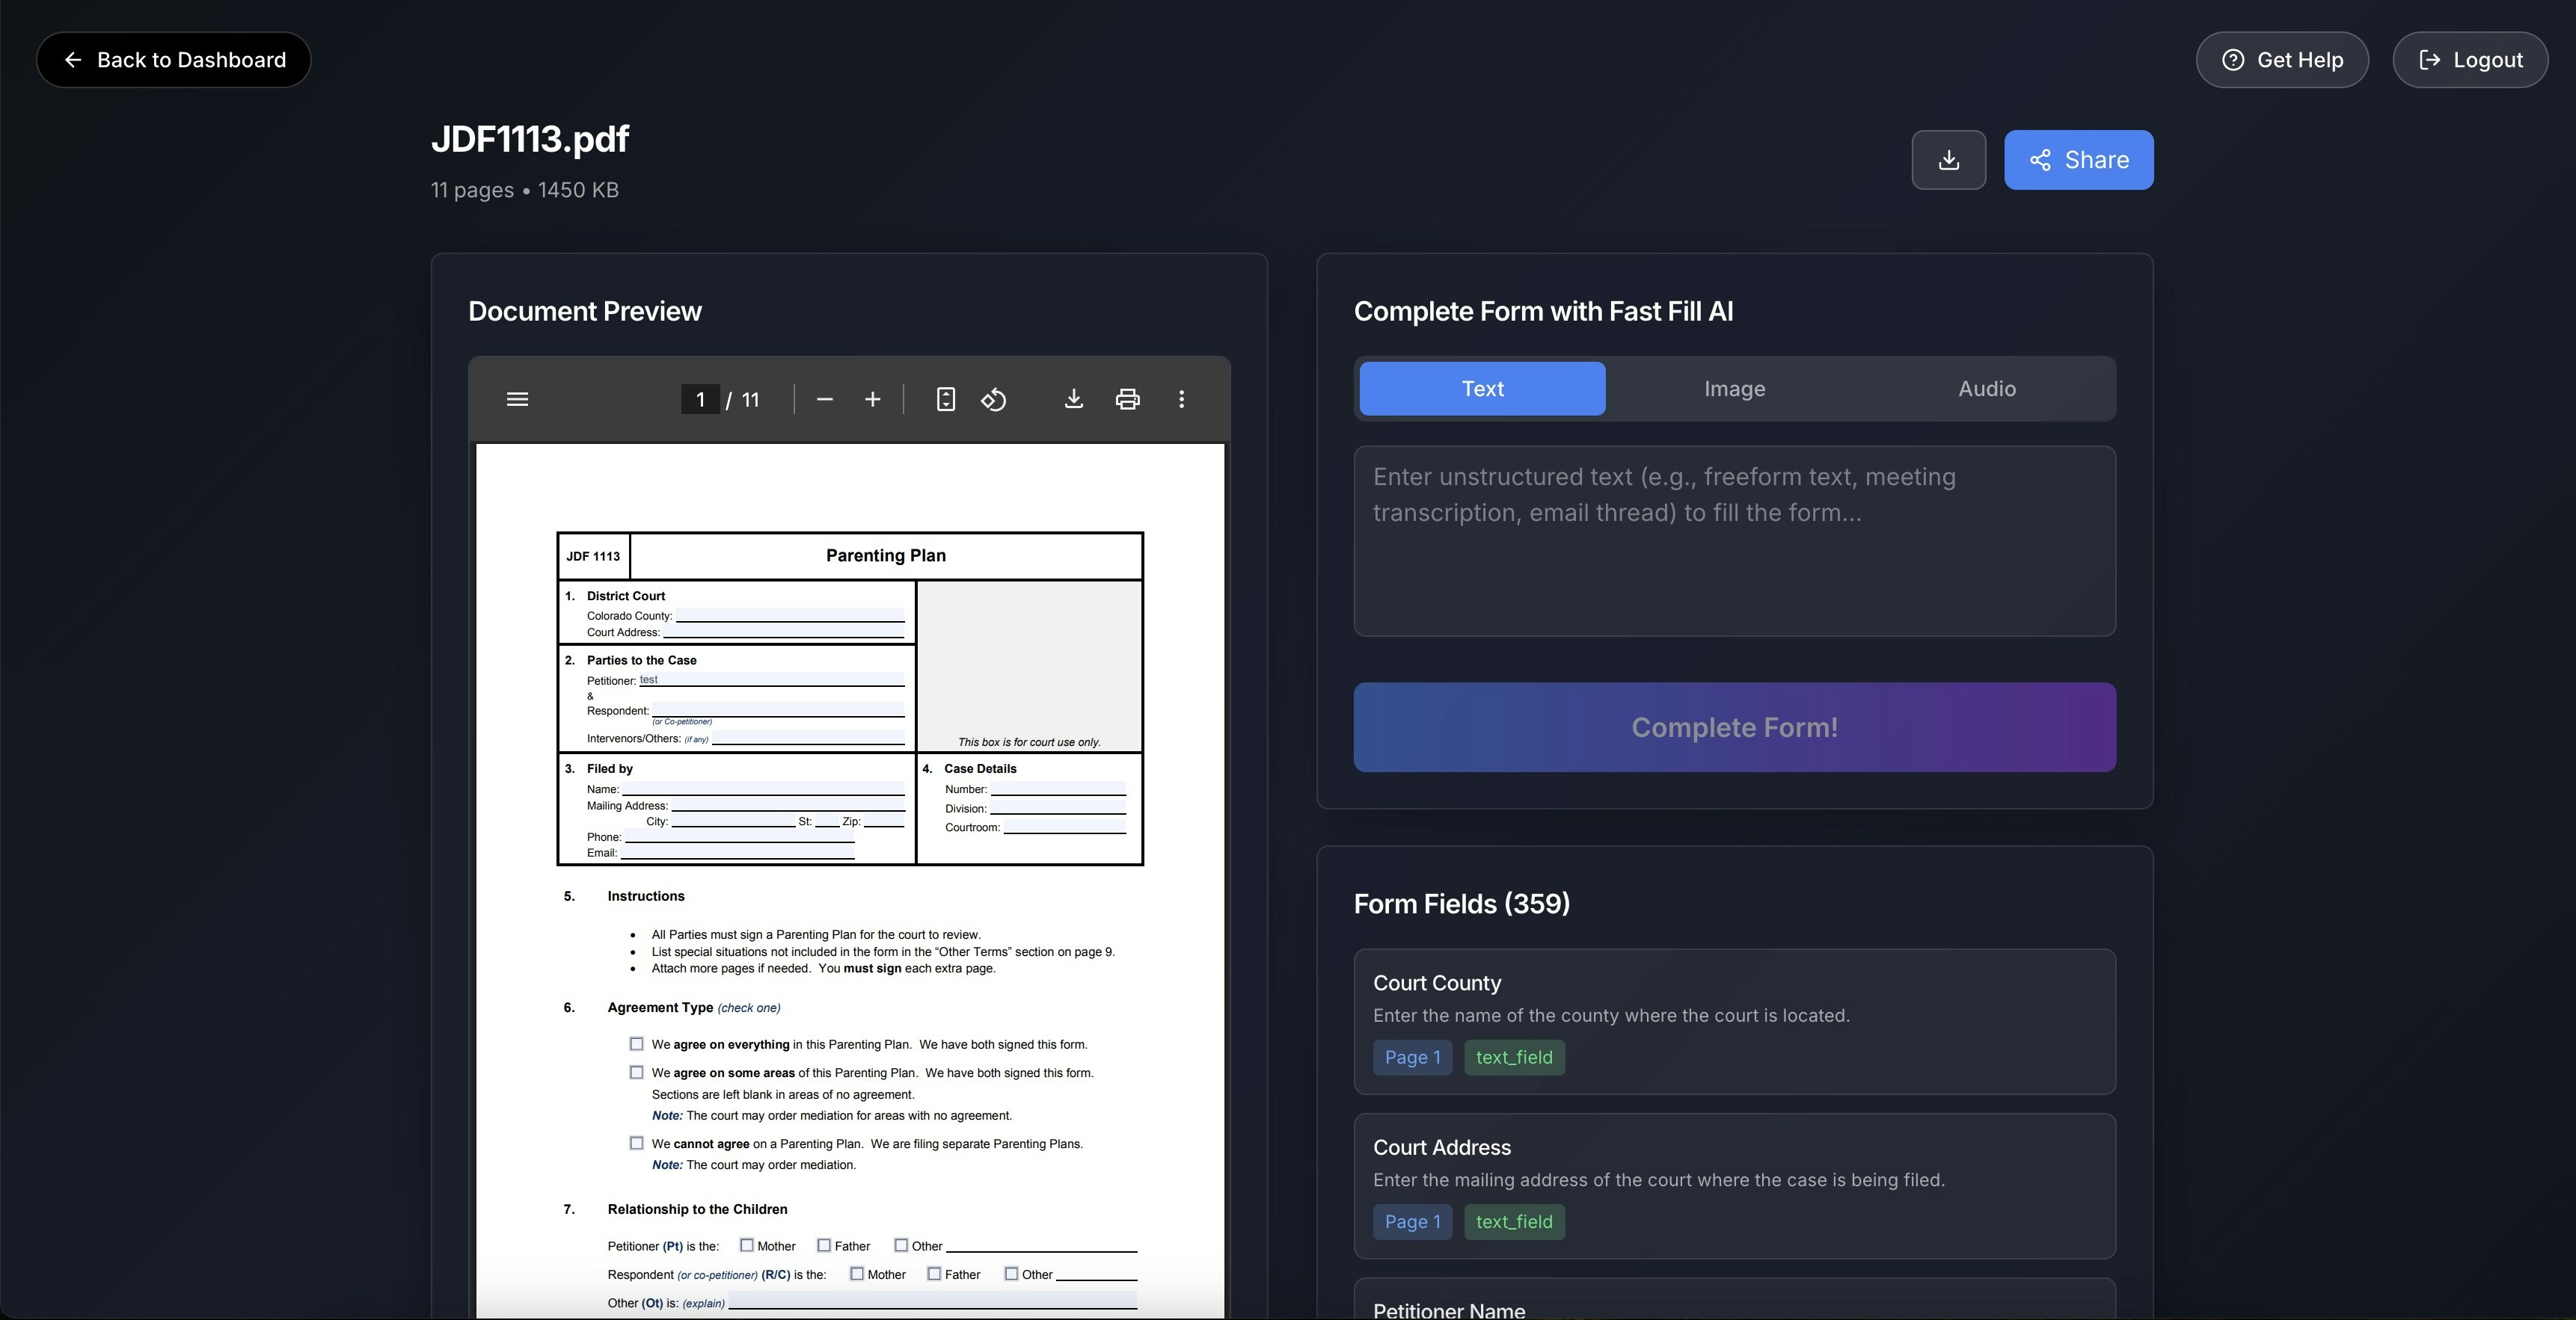Check 'We agree on some areas' checkbox
The height and width of the screenshot is (1320, 2576).
click(x=636, y=1072)
